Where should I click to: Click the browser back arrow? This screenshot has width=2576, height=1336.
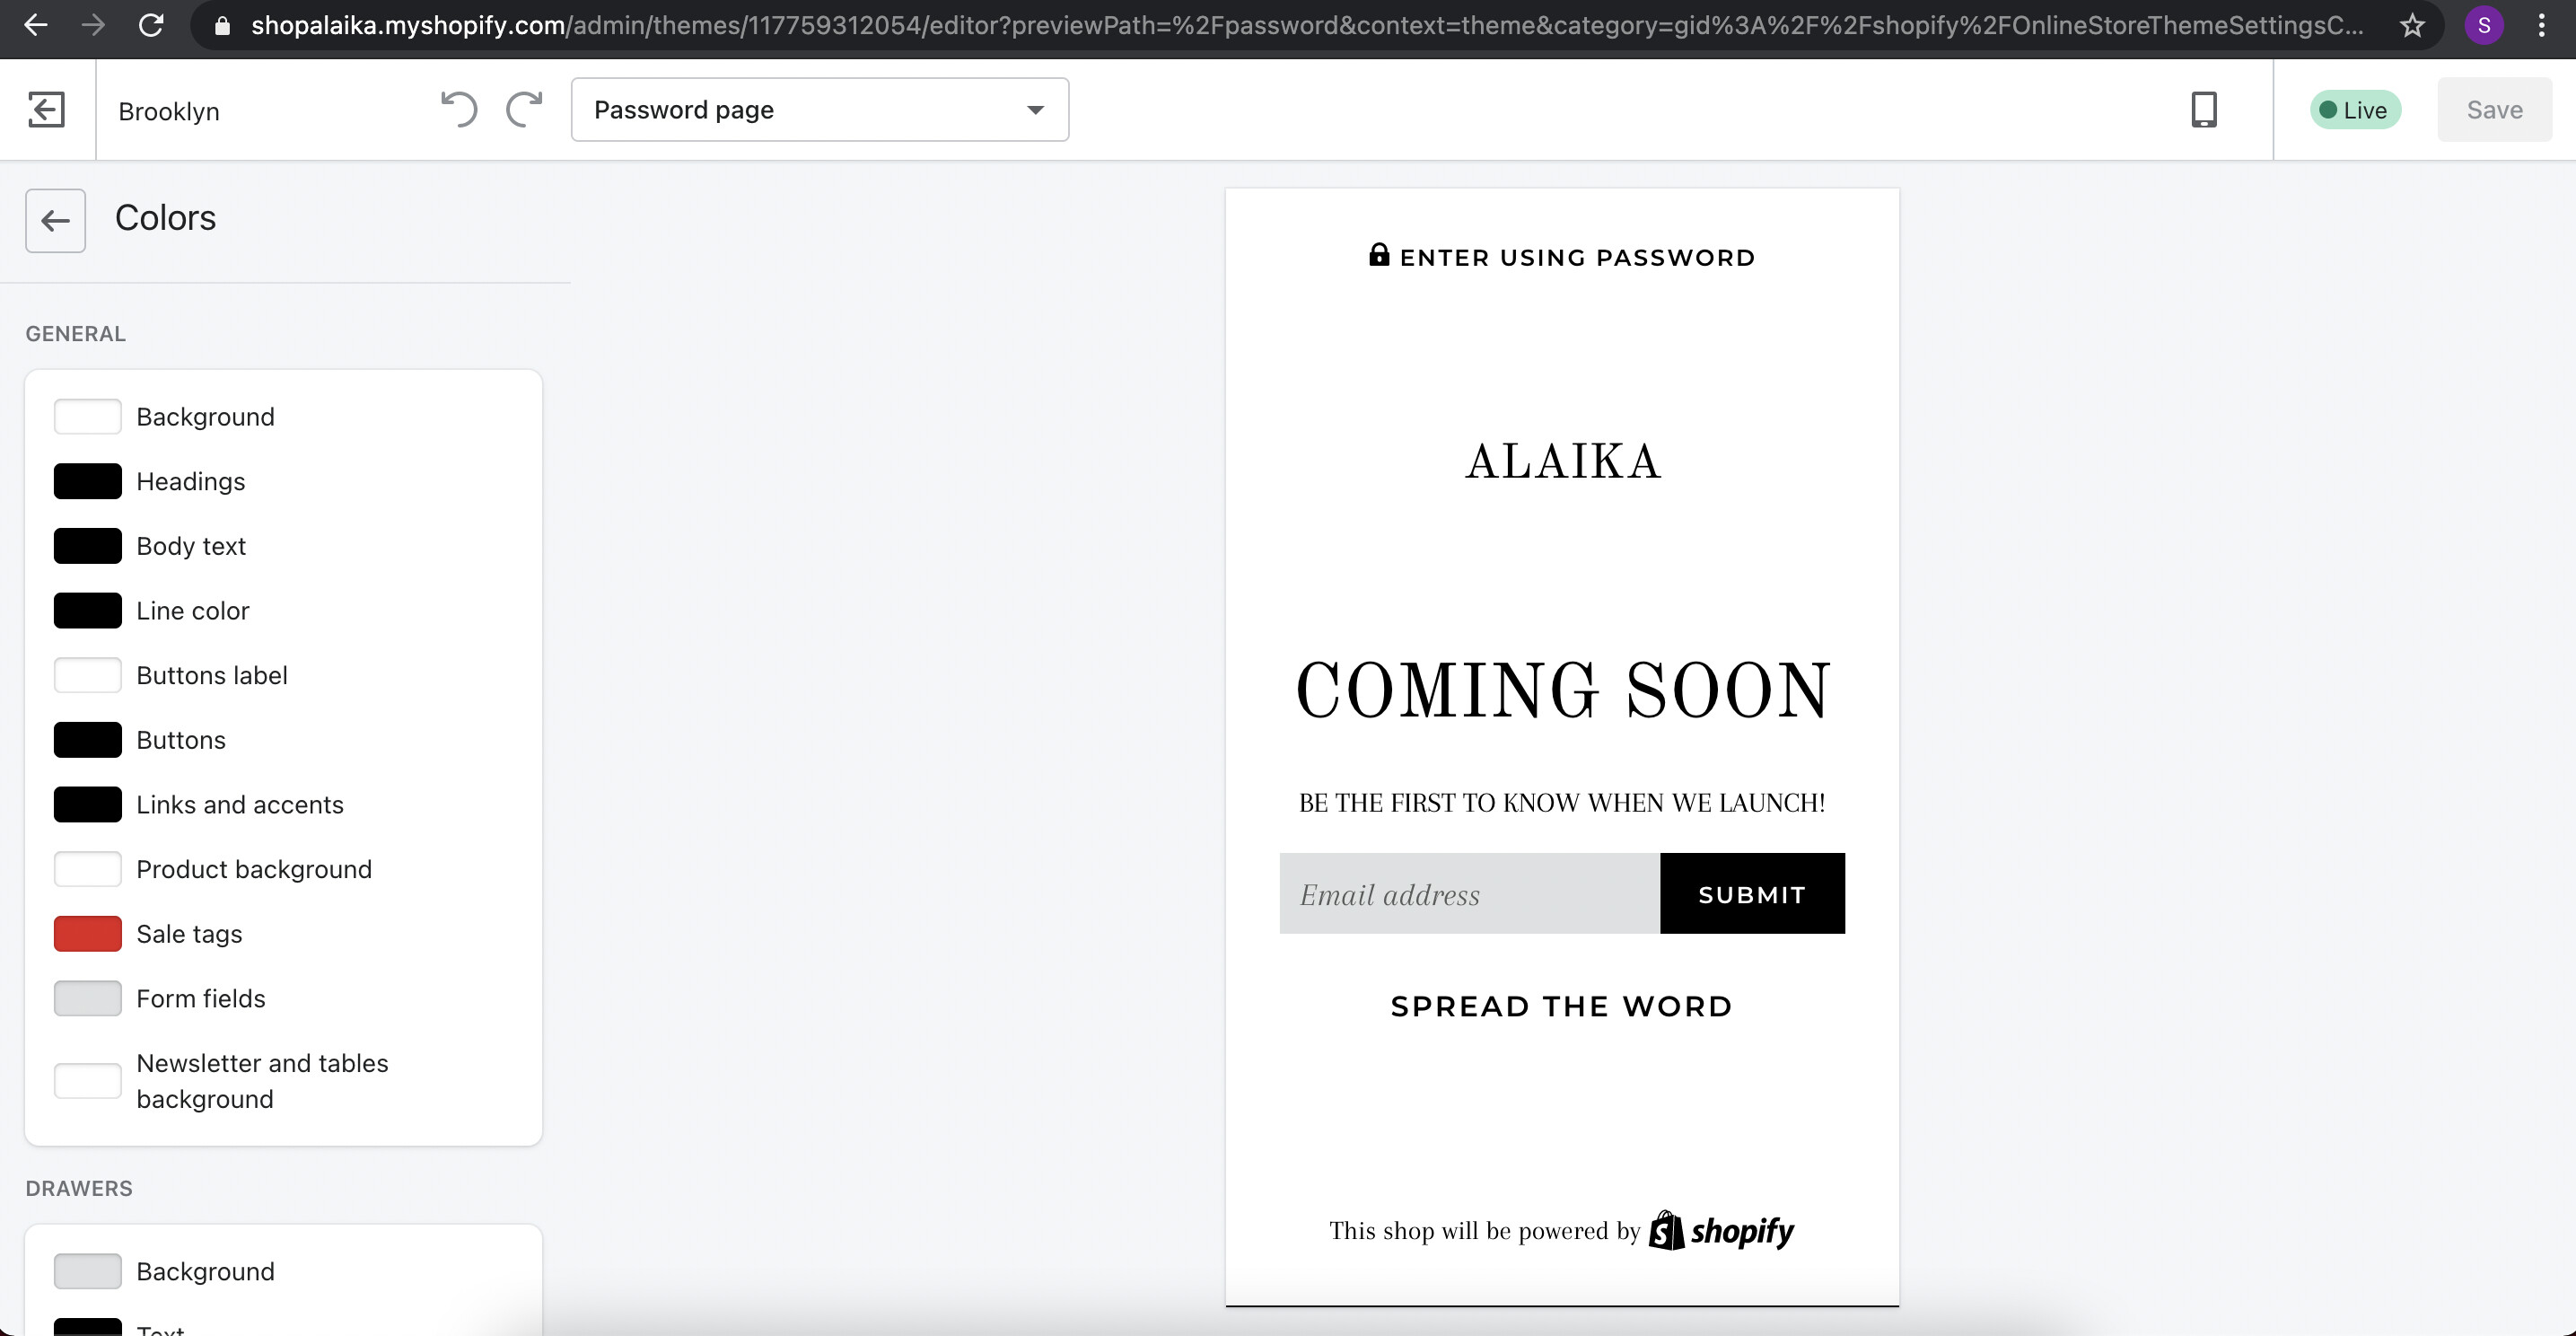tap(35, 25)
